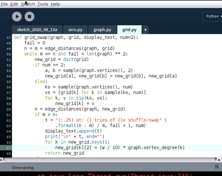Open the tab options arrow beside grid.py

(x=146, y=30)
